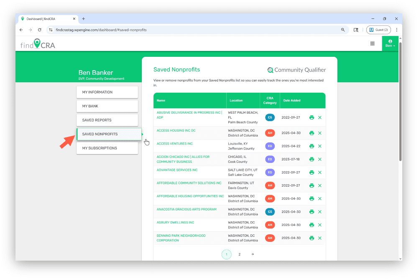Open AFFORDABLE COMMUNITY SOLUTIONS INC link
This screenshot has height=279, width=419.
[x=189, y=183]
